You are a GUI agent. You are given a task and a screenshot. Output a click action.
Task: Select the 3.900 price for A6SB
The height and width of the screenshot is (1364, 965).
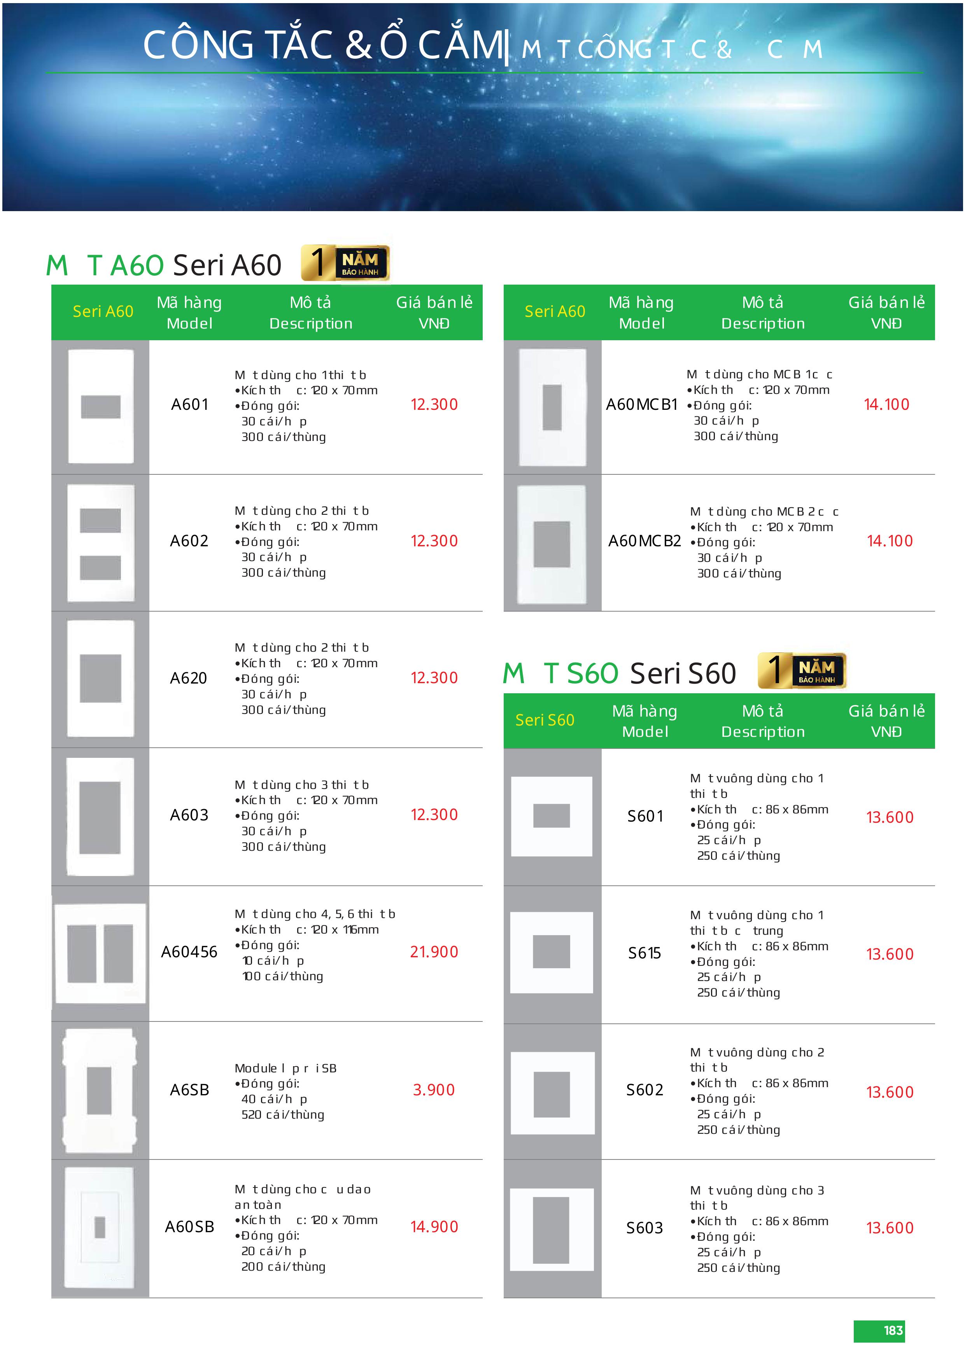434,1090
